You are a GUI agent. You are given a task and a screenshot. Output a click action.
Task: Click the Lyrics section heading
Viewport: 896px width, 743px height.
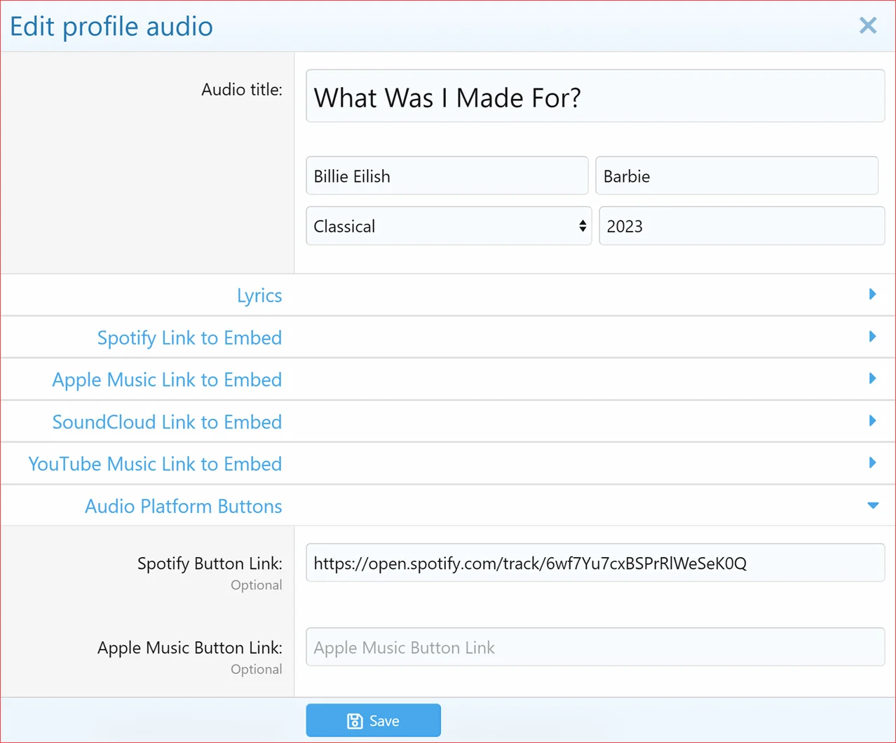coord(259,295)
